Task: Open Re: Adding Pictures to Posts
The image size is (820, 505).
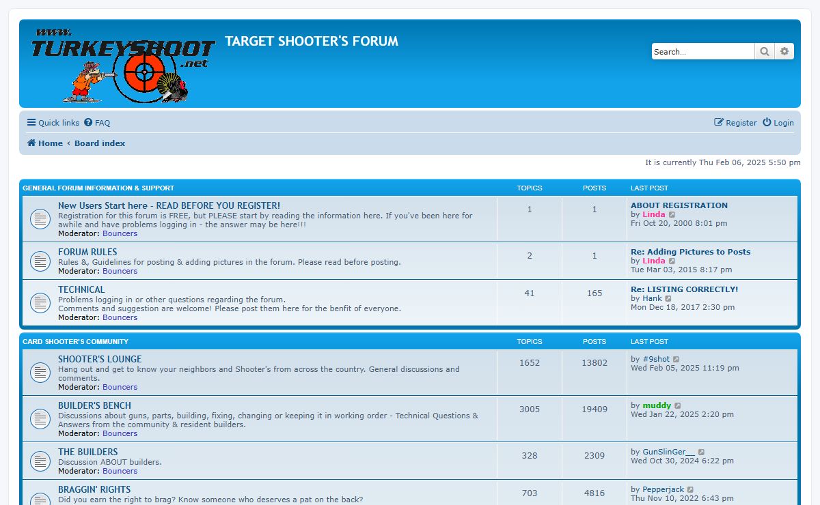Action: [690, 252]
